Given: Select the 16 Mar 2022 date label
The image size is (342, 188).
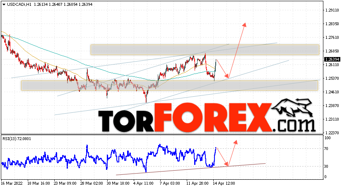Looking at the screenshot, I should (x=12, y=183).
